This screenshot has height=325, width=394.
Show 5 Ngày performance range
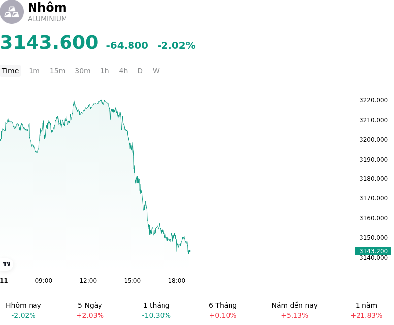click(x=90, y=310)
